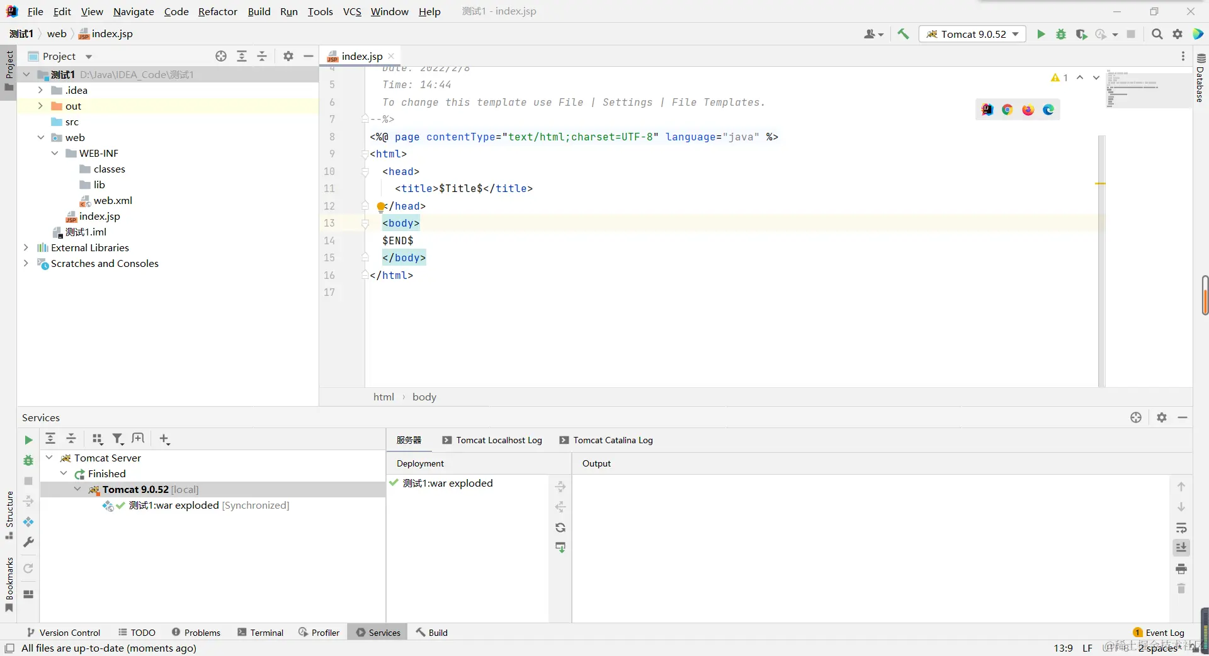Jump to next highlighted warning arrow
Screen dimensions: 1209x656
[1096, 77]
